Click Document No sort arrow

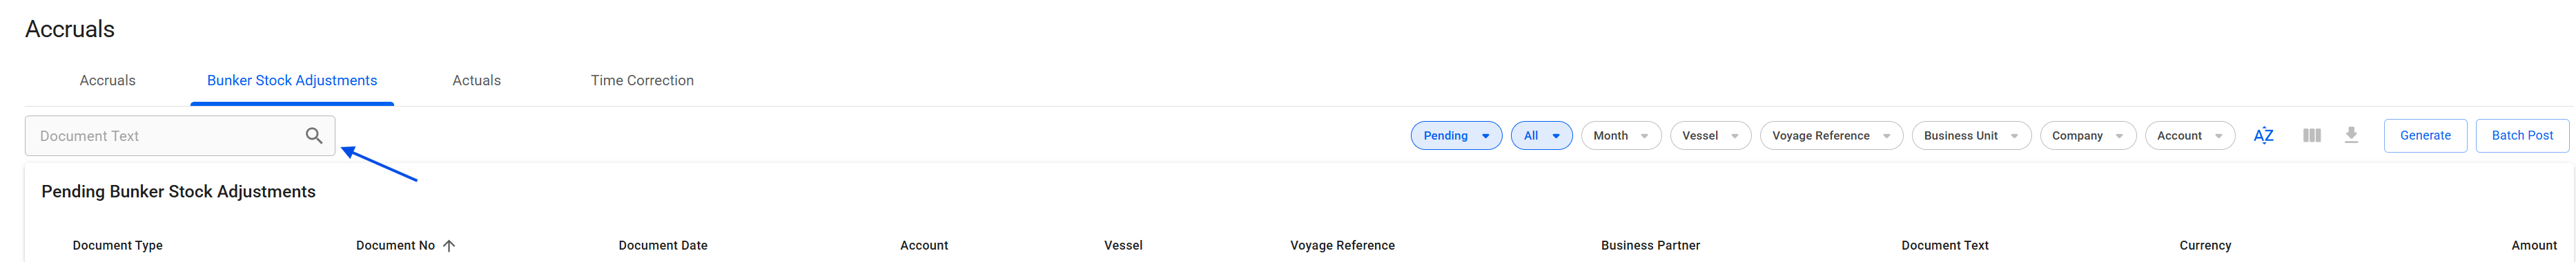449,245
